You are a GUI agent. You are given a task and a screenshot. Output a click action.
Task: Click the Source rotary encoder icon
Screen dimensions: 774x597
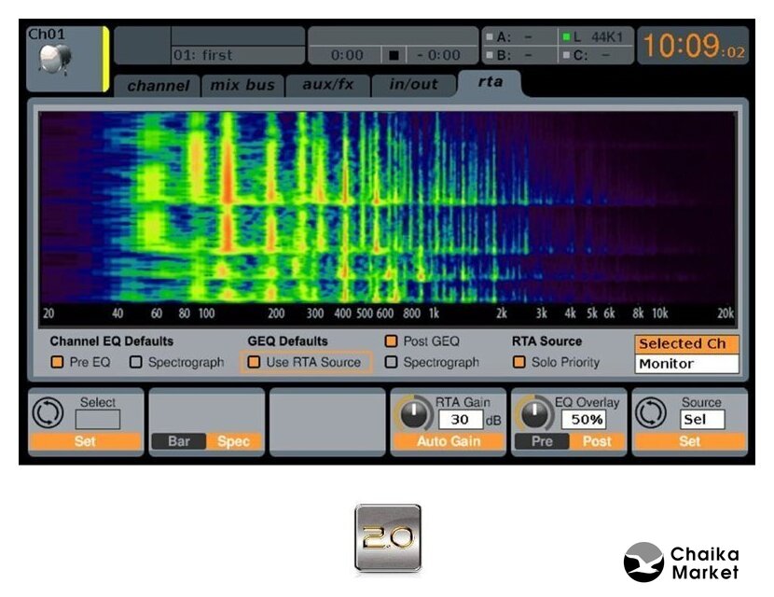(x=650, y=413)
